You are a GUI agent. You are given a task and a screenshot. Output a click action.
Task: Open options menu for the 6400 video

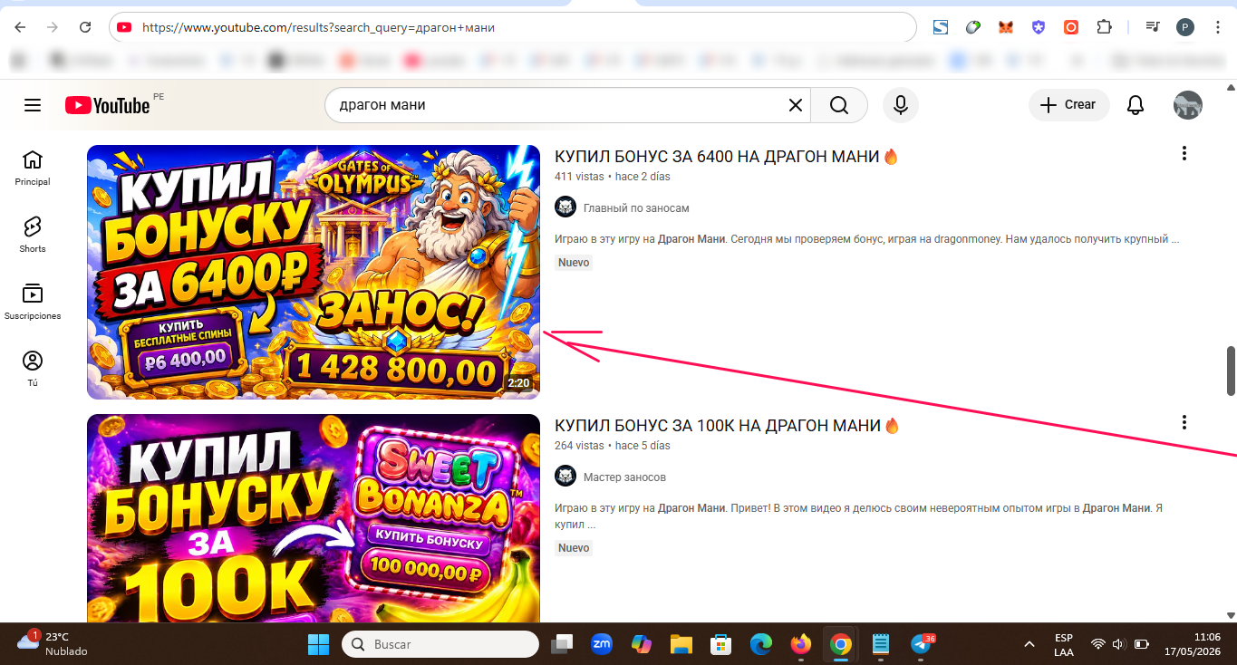coord(1184,153)
